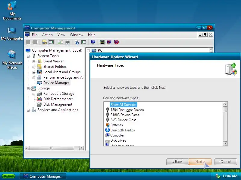The width and height of the screenshot is (241, 180).
Task: Open the View menu
Action: pos(61,35)
